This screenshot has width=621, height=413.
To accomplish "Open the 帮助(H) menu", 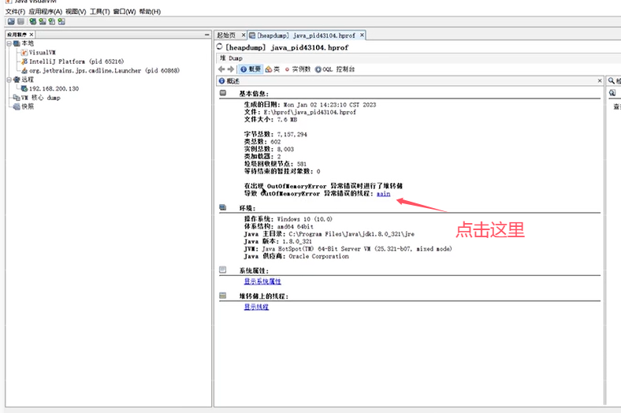I will pyautogui.click(x=150, y=12).
